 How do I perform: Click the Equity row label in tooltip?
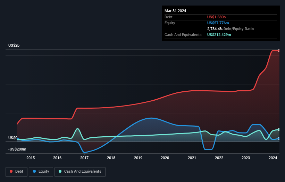click(x=170, y=23)
